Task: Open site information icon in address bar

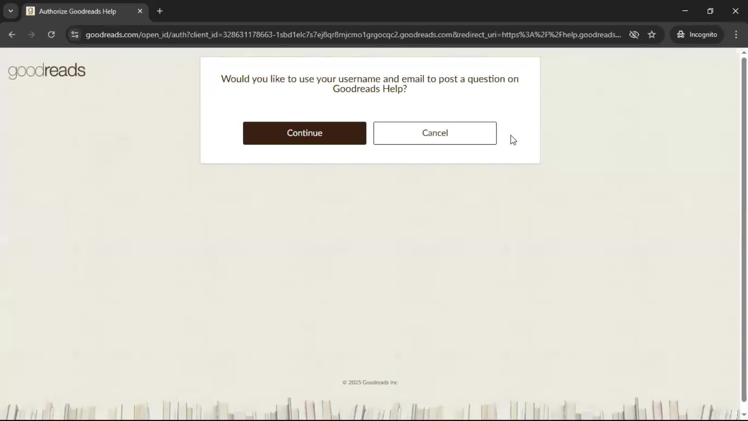Action: (x=75, y=35)
